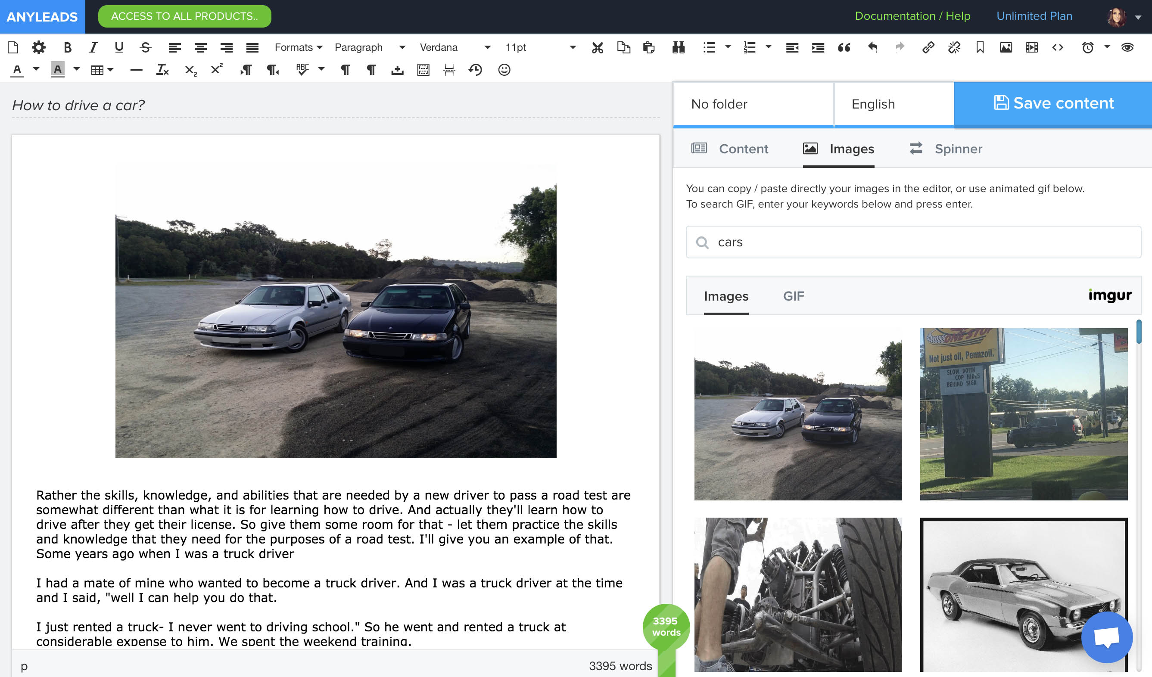The image size is (1152, 677).
Task: Insert an anchor with the bookmark icon
Action: (980, 47)
